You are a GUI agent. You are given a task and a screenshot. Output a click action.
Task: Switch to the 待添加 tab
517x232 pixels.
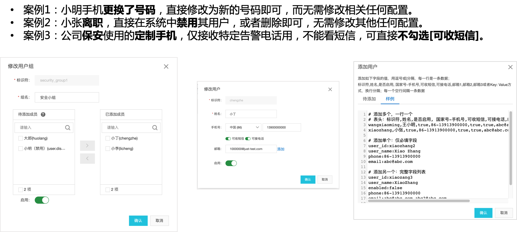coord(369,99)
